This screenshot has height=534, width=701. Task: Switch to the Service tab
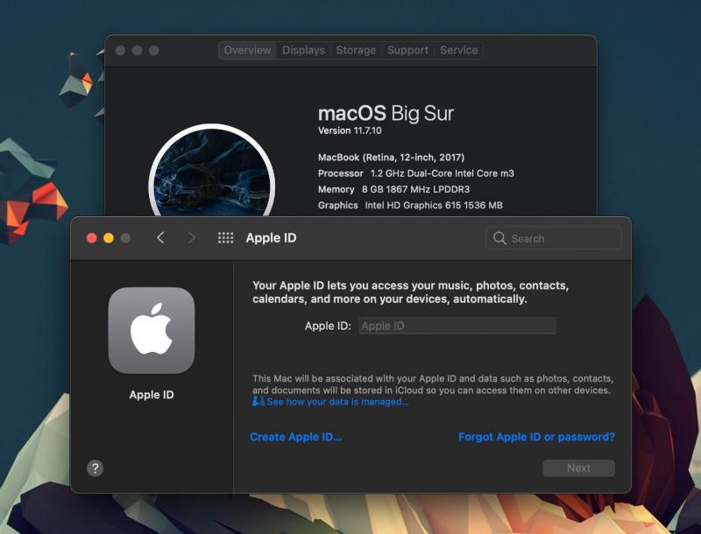click(x=458, y=50)
